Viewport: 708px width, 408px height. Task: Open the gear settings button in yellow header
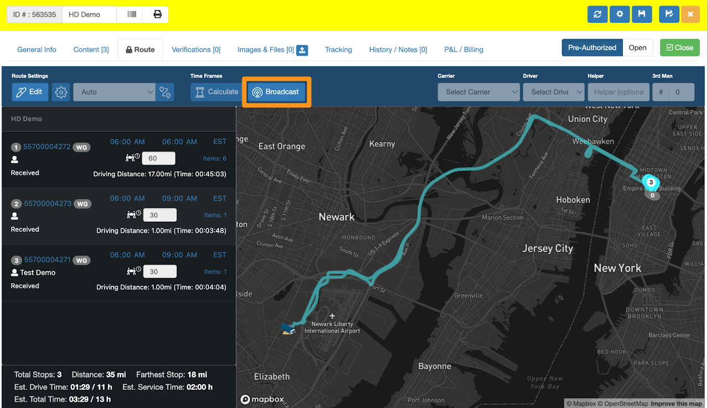coord(619,14)
